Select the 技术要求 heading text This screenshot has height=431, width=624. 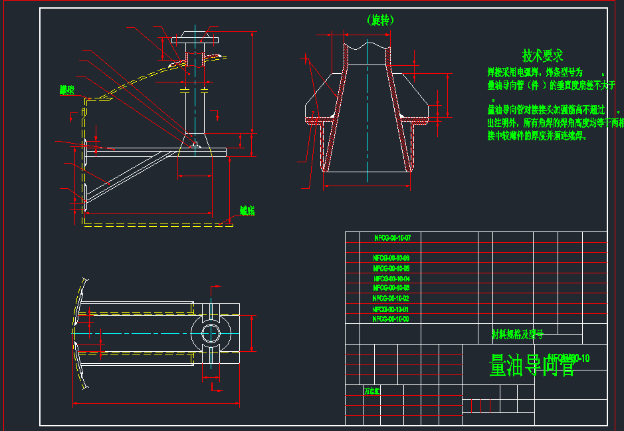542,56
